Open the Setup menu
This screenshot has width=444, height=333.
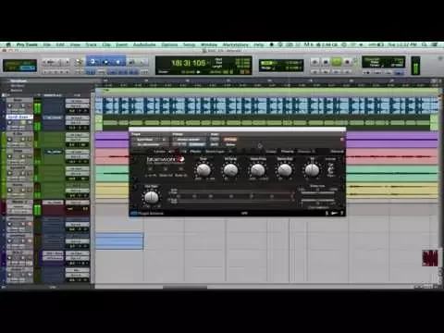[x=189, y=44]
